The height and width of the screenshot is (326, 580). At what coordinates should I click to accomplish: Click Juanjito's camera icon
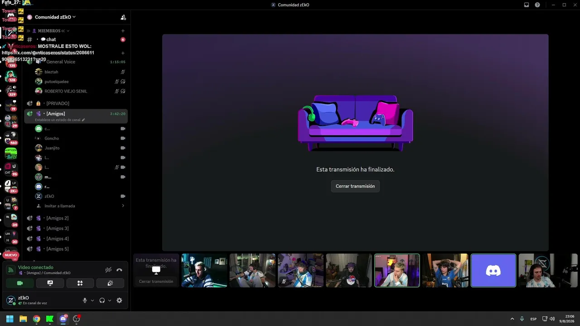[x=123, y=148]
